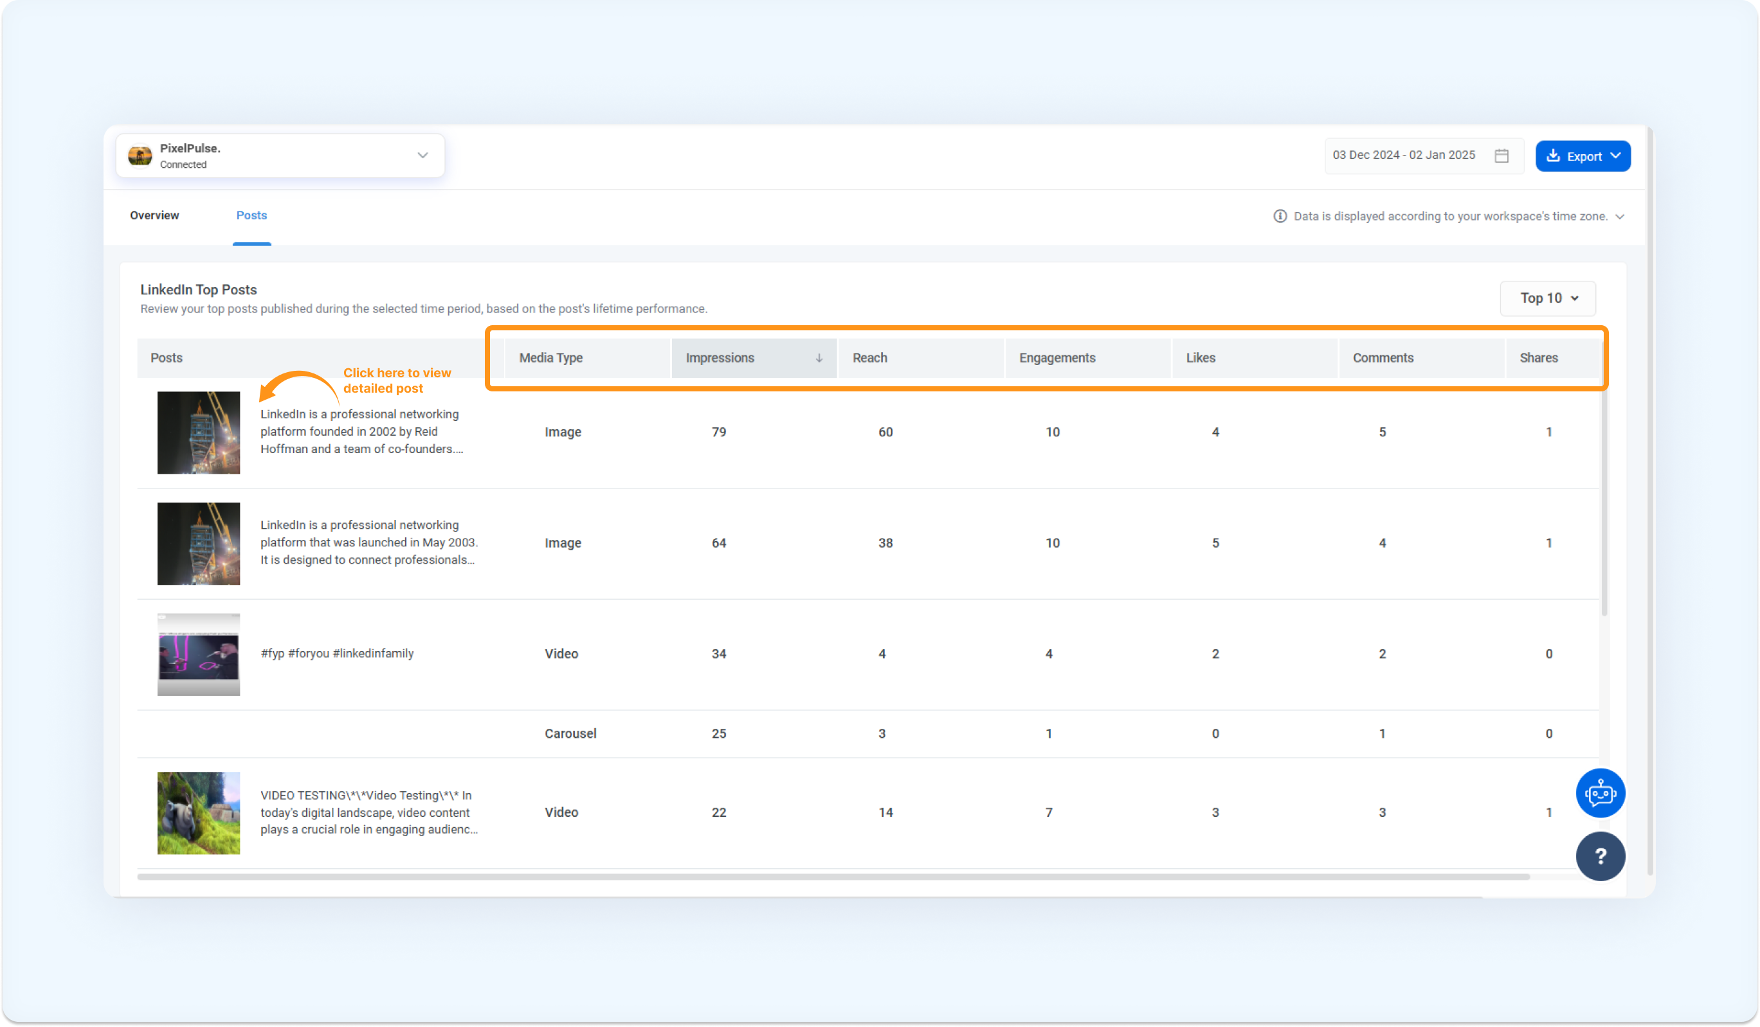
Task: Click the 'Carousel' media type cell
Action: click(x=570, y=734)
